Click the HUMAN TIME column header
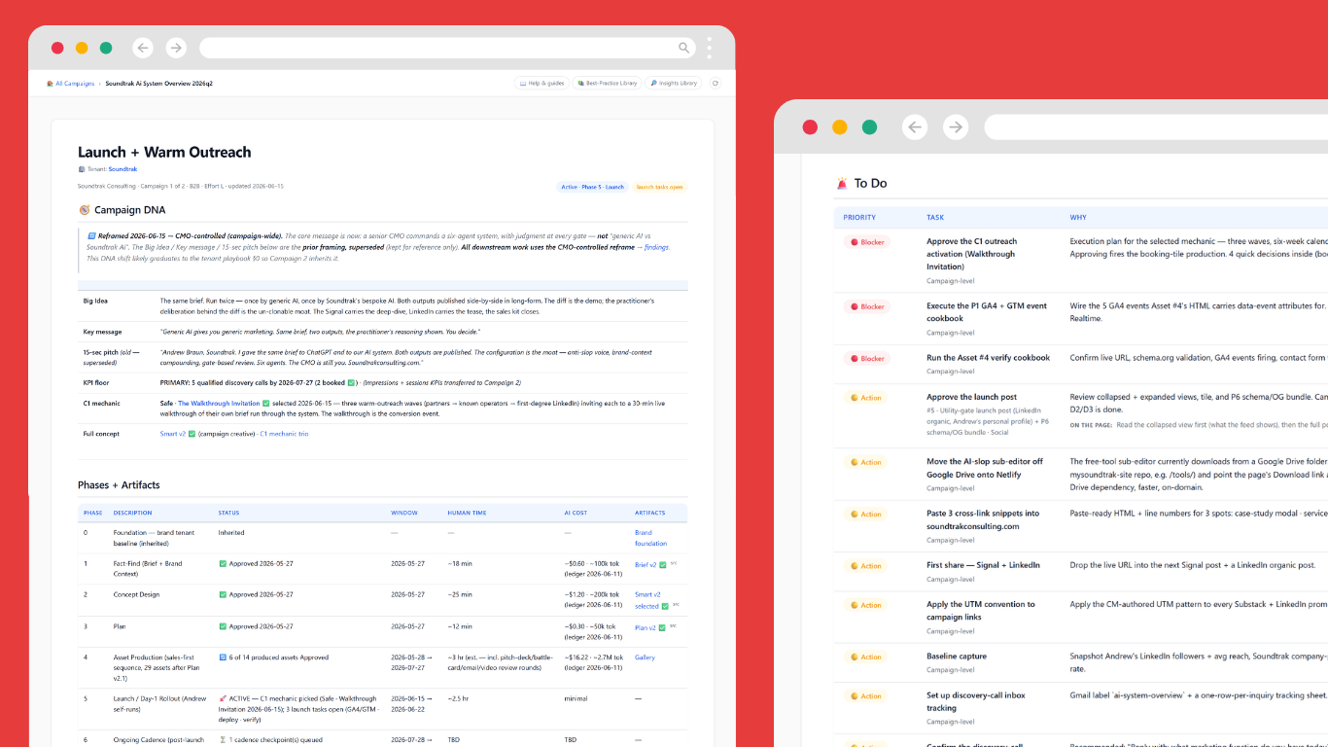1328x747 pixels. point(467,513)
